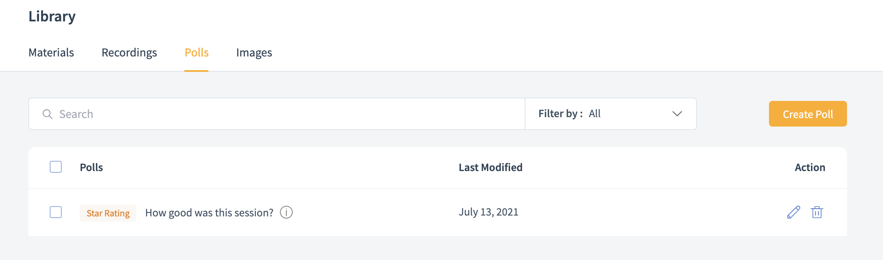
Task: Click the Polls column header
Action: (91, 167)
